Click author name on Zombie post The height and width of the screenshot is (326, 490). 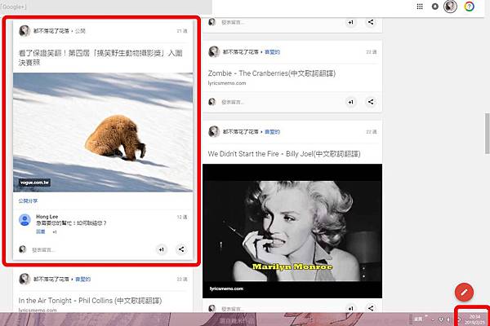coord(241,52)
